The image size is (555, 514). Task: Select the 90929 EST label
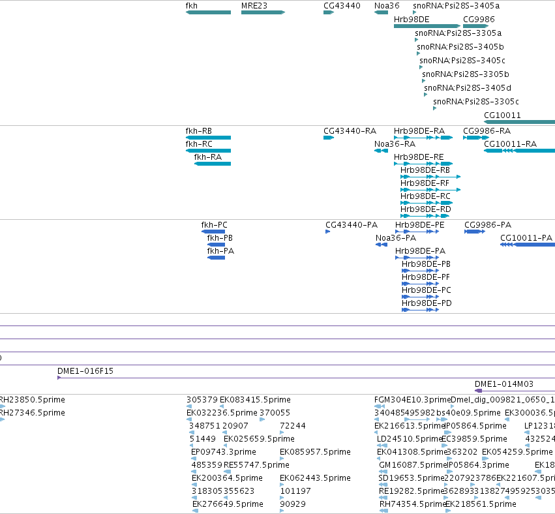[293, 504]
